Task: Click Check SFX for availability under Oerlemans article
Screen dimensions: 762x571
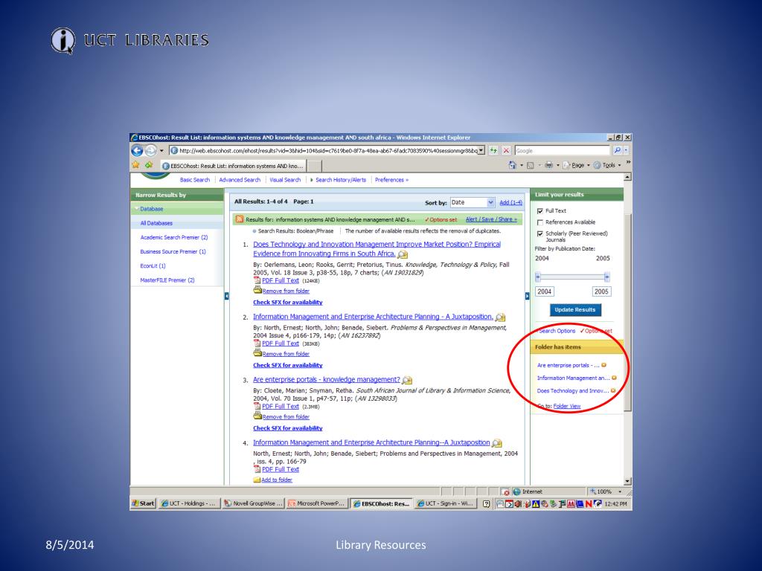Action: pos(288,302)
